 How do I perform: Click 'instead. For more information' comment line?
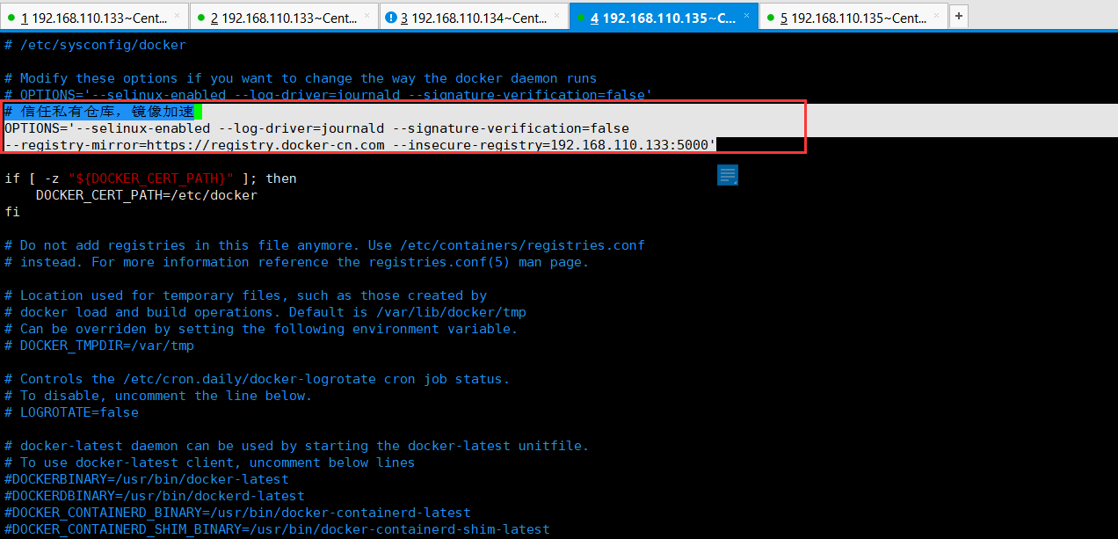296,262
